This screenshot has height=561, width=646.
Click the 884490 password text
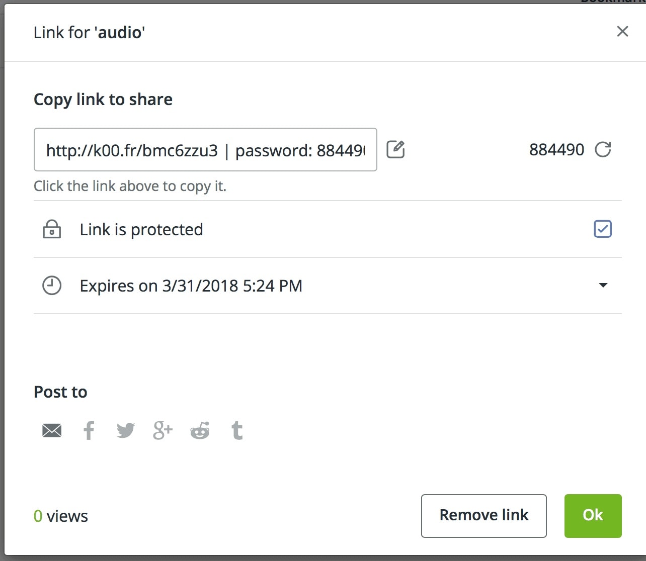556,150
